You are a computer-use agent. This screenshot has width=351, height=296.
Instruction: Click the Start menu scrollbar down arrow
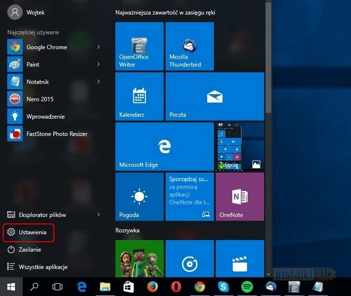(x=268, y=273)
